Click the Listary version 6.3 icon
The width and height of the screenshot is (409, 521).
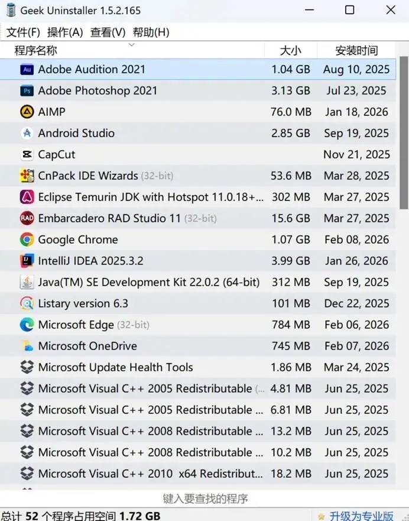click(x=27, y=303)
